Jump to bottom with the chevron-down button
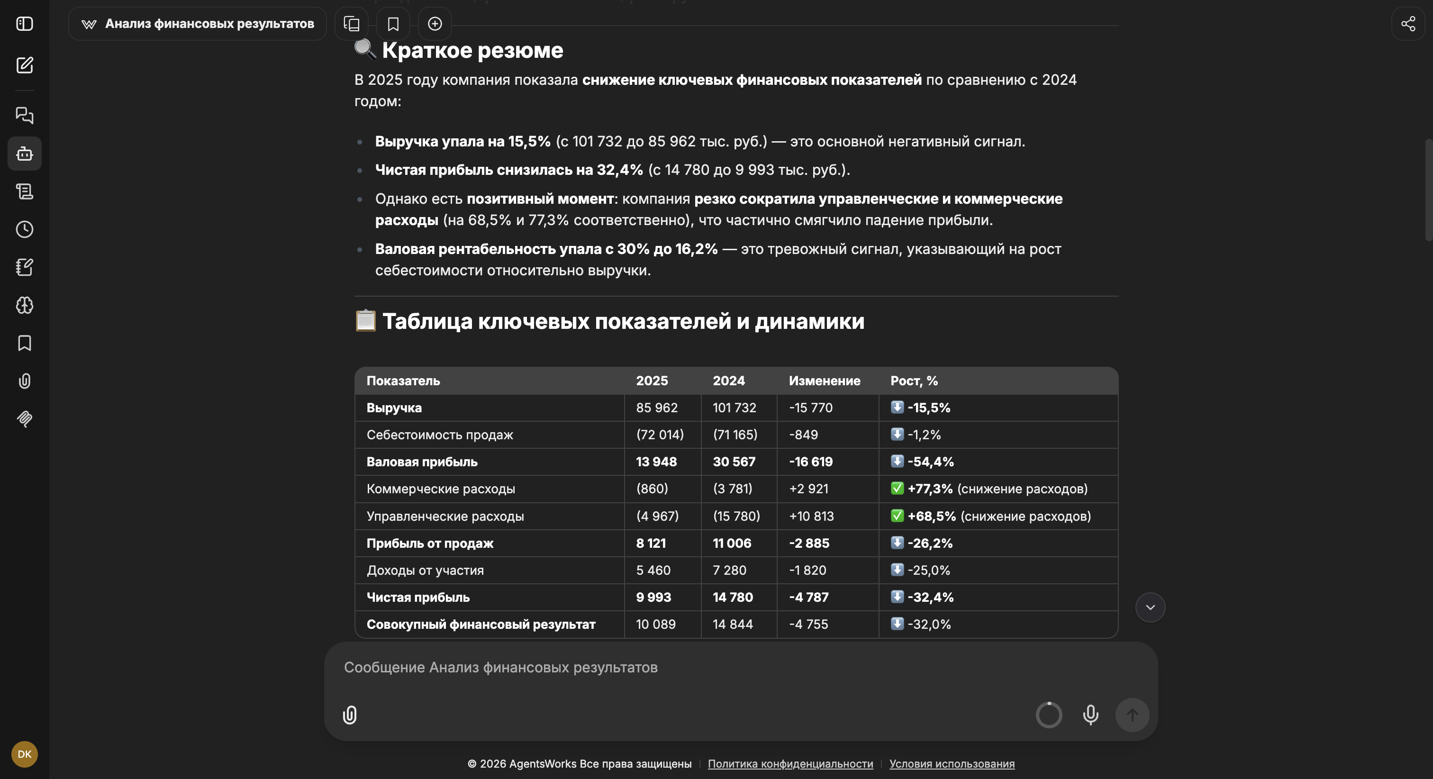The width and height of the screenshot is (1433, 779). pos(1150,607)
